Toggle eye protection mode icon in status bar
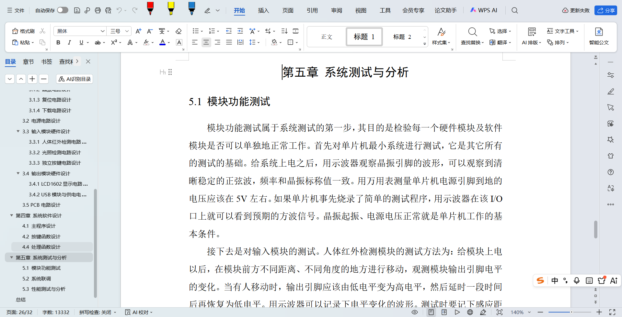This screenshot has width=622, height=317. point(415,312)
